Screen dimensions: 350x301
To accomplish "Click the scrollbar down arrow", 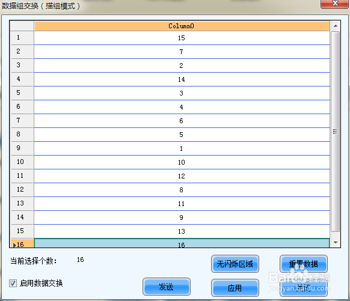I will [x=336, y=242].
